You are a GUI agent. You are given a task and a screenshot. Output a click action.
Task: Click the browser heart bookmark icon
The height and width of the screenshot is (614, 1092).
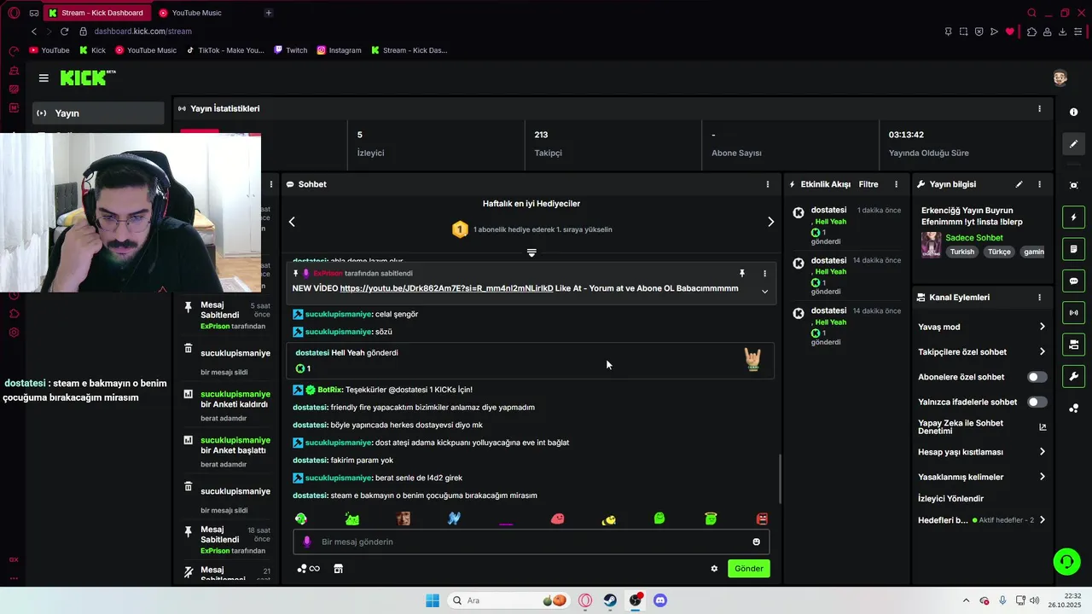point(1010,32)
